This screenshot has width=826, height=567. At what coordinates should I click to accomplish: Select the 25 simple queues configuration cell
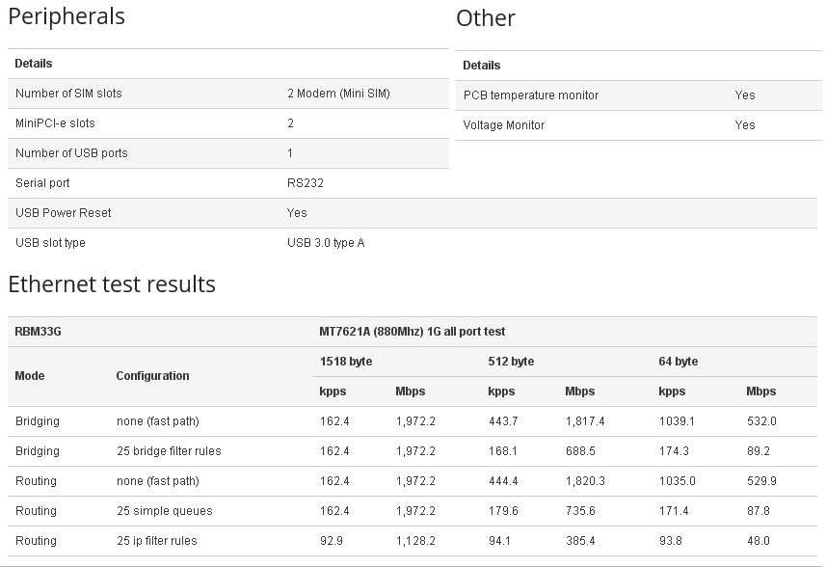tap(164, 511)
